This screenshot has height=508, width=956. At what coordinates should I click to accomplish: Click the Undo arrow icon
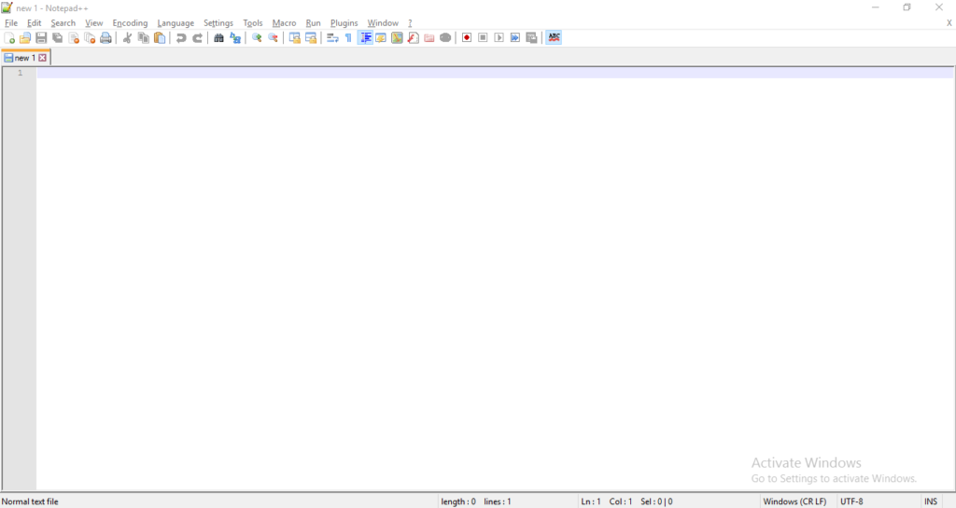[x=181, y=38]
